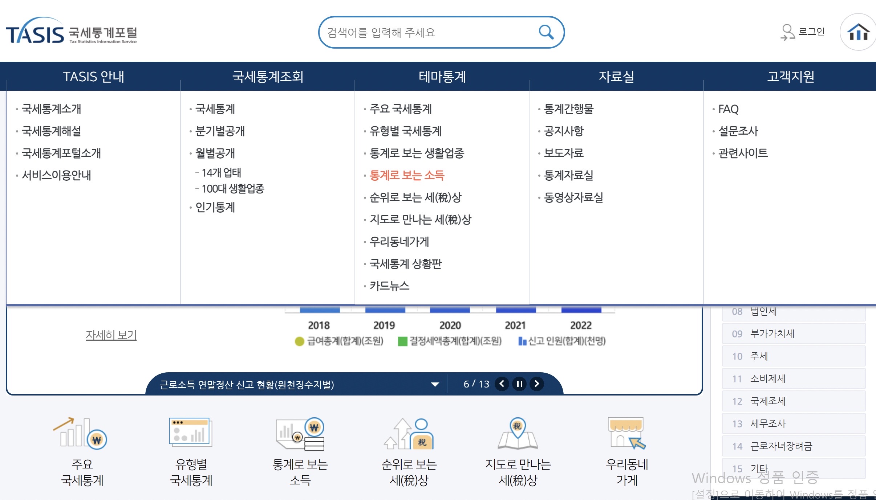Image resolution: width=876 pixels, height=500 pixels.
Task: Go to previous chart slide
Action: (x=502, y=384)
